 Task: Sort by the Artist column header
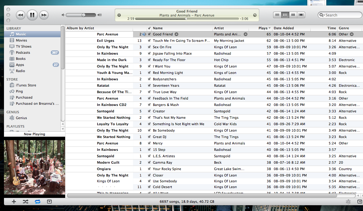coord(231,28)
